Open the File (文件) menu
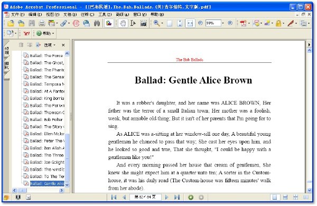Viewport: 317px width, 206px height. pyautogui.click(x=17, y=14)
